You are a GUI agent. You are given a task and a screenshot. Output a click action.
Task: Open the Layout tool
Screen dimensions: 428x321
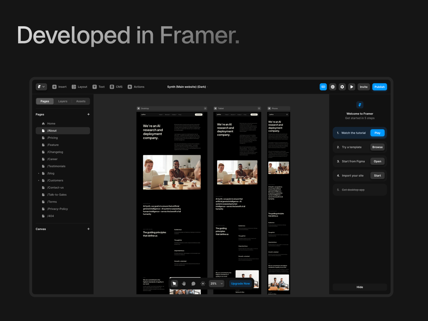79,87
